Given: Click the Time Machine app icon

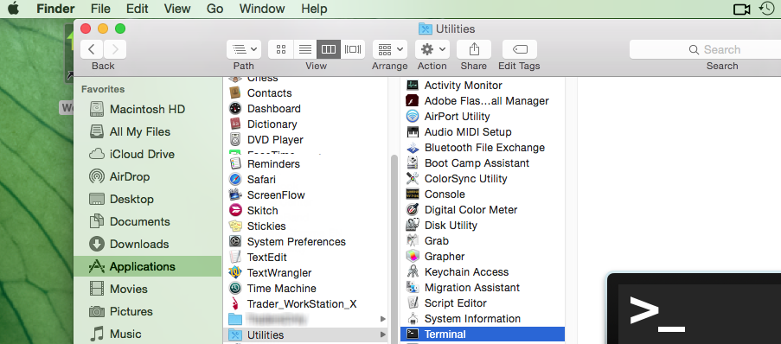Looking at the screenshot, I should (x=235, y=288).
